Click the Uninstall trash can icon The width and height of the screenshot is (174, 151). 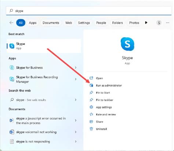click(91, 129)
